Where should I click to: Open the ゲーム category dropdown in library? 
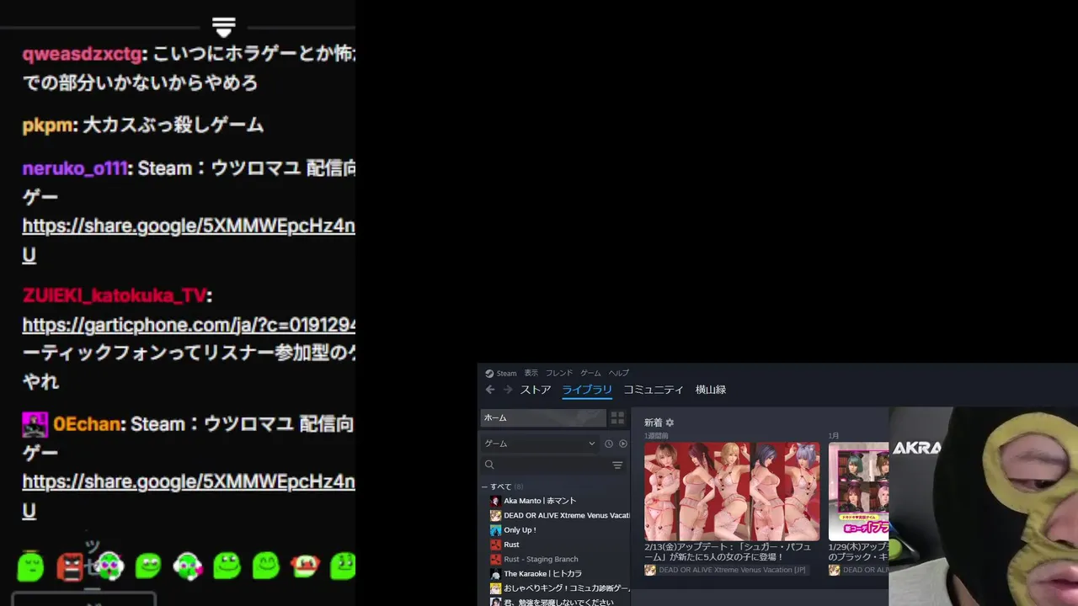[x=539, y=444]
